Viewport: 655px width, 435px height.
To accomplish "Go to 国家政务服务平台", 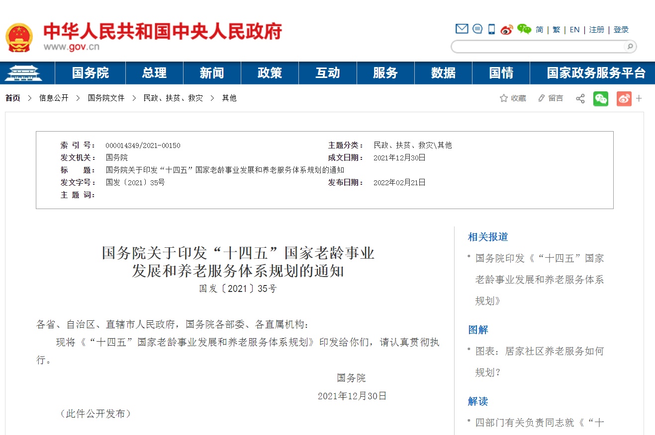I will tap(596, 73).
